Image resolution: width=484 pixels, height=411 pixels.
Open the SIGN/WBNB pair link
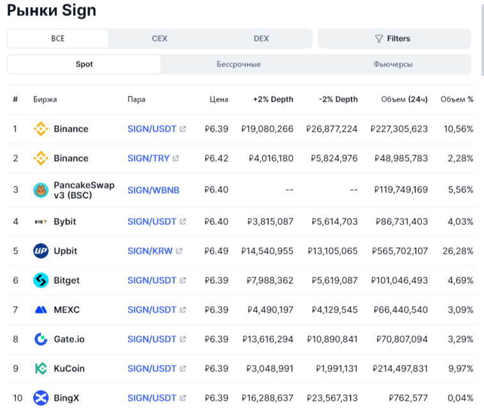(153, 190)
